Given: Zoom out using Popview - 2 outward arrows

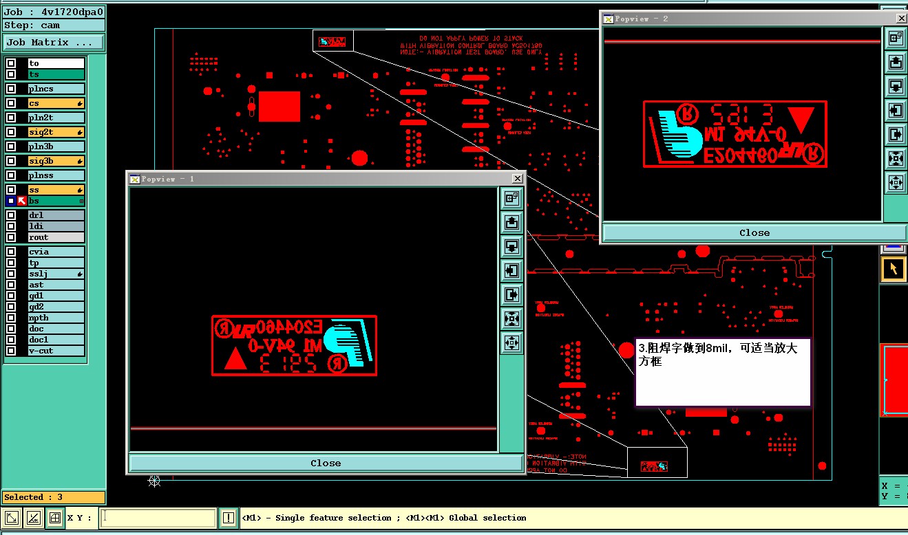Looking at the screenshot, I should pyautogui.click(x=896, y=183).
